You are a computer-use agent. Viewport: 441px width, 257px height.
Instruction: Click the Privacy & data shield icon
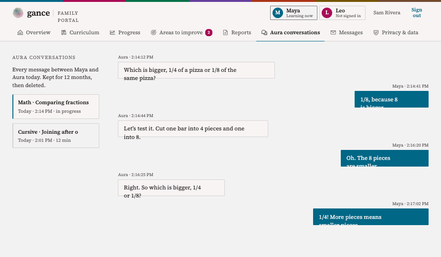376,32
